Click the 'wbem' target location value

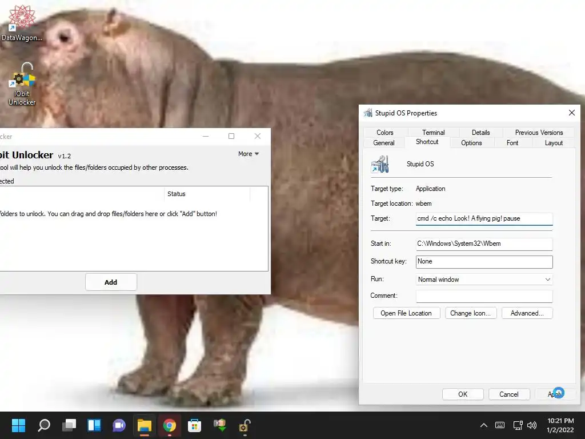(423, 203)
